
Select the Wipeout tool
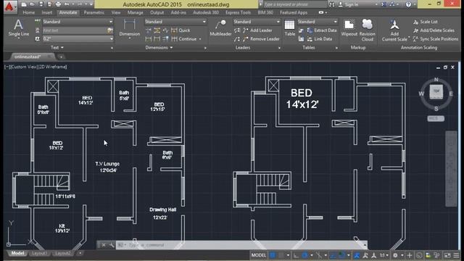[x=349, y=28]
